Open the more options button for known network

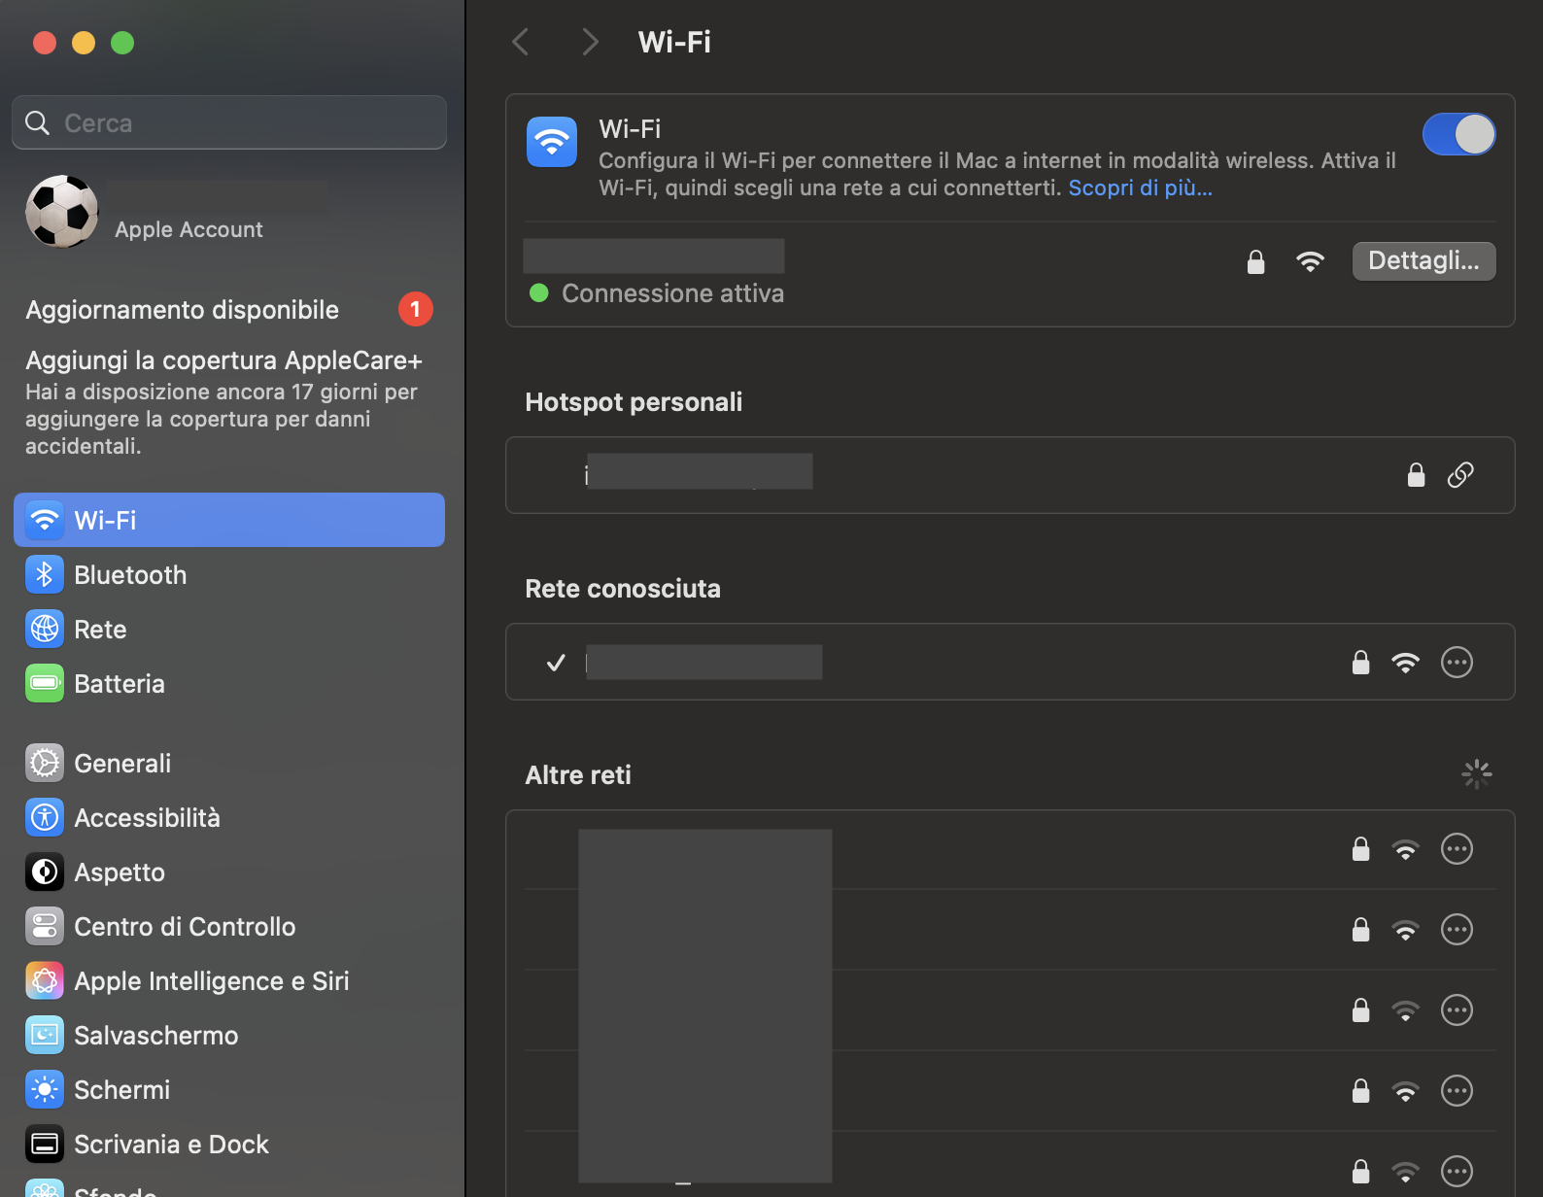[1457, 662]
